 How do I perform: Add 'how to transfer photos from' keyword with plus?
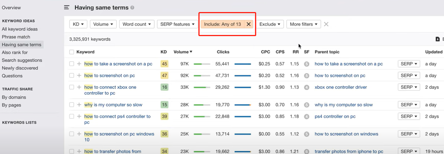79,151
